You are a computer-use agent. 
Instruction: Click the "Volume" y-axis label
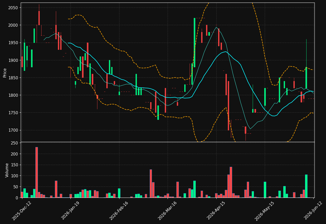pos(7,170)
